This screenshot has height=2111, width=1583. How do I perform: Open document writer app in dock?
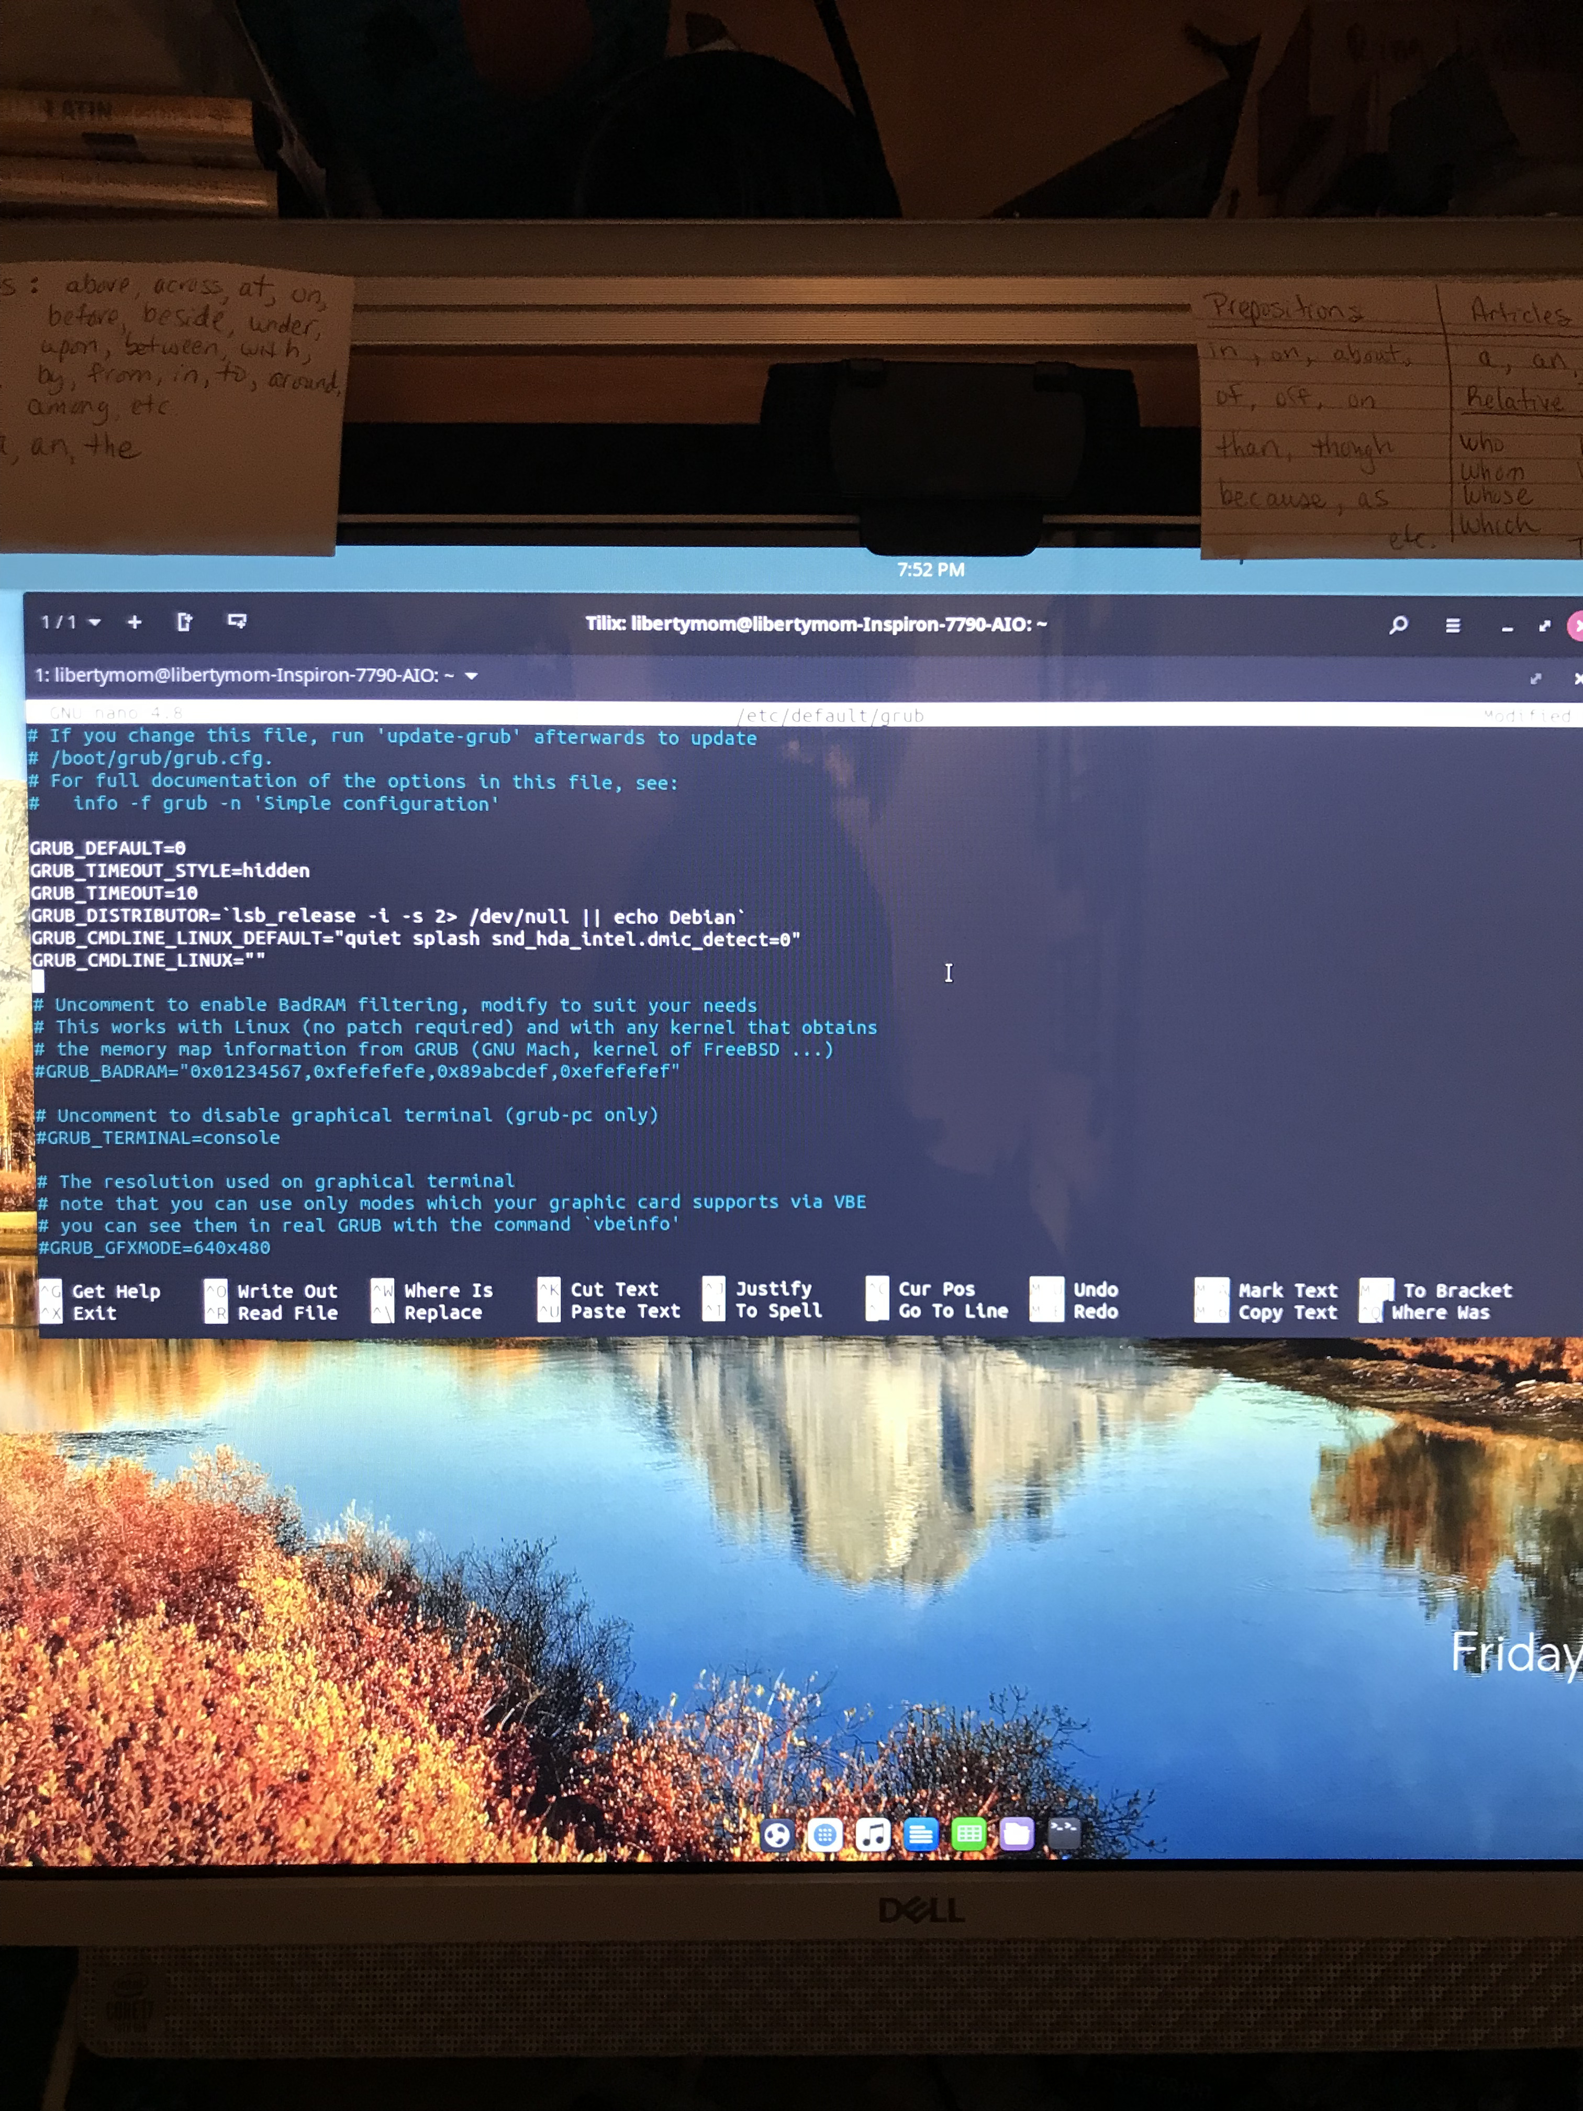tap(921, 1834)
